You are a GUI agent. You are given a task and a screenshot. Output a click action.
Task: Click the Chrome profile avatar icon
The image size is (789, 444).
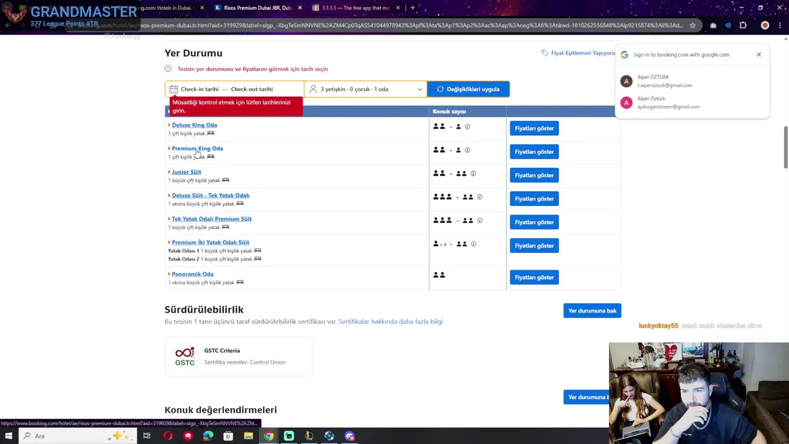[x=765, y=25]
